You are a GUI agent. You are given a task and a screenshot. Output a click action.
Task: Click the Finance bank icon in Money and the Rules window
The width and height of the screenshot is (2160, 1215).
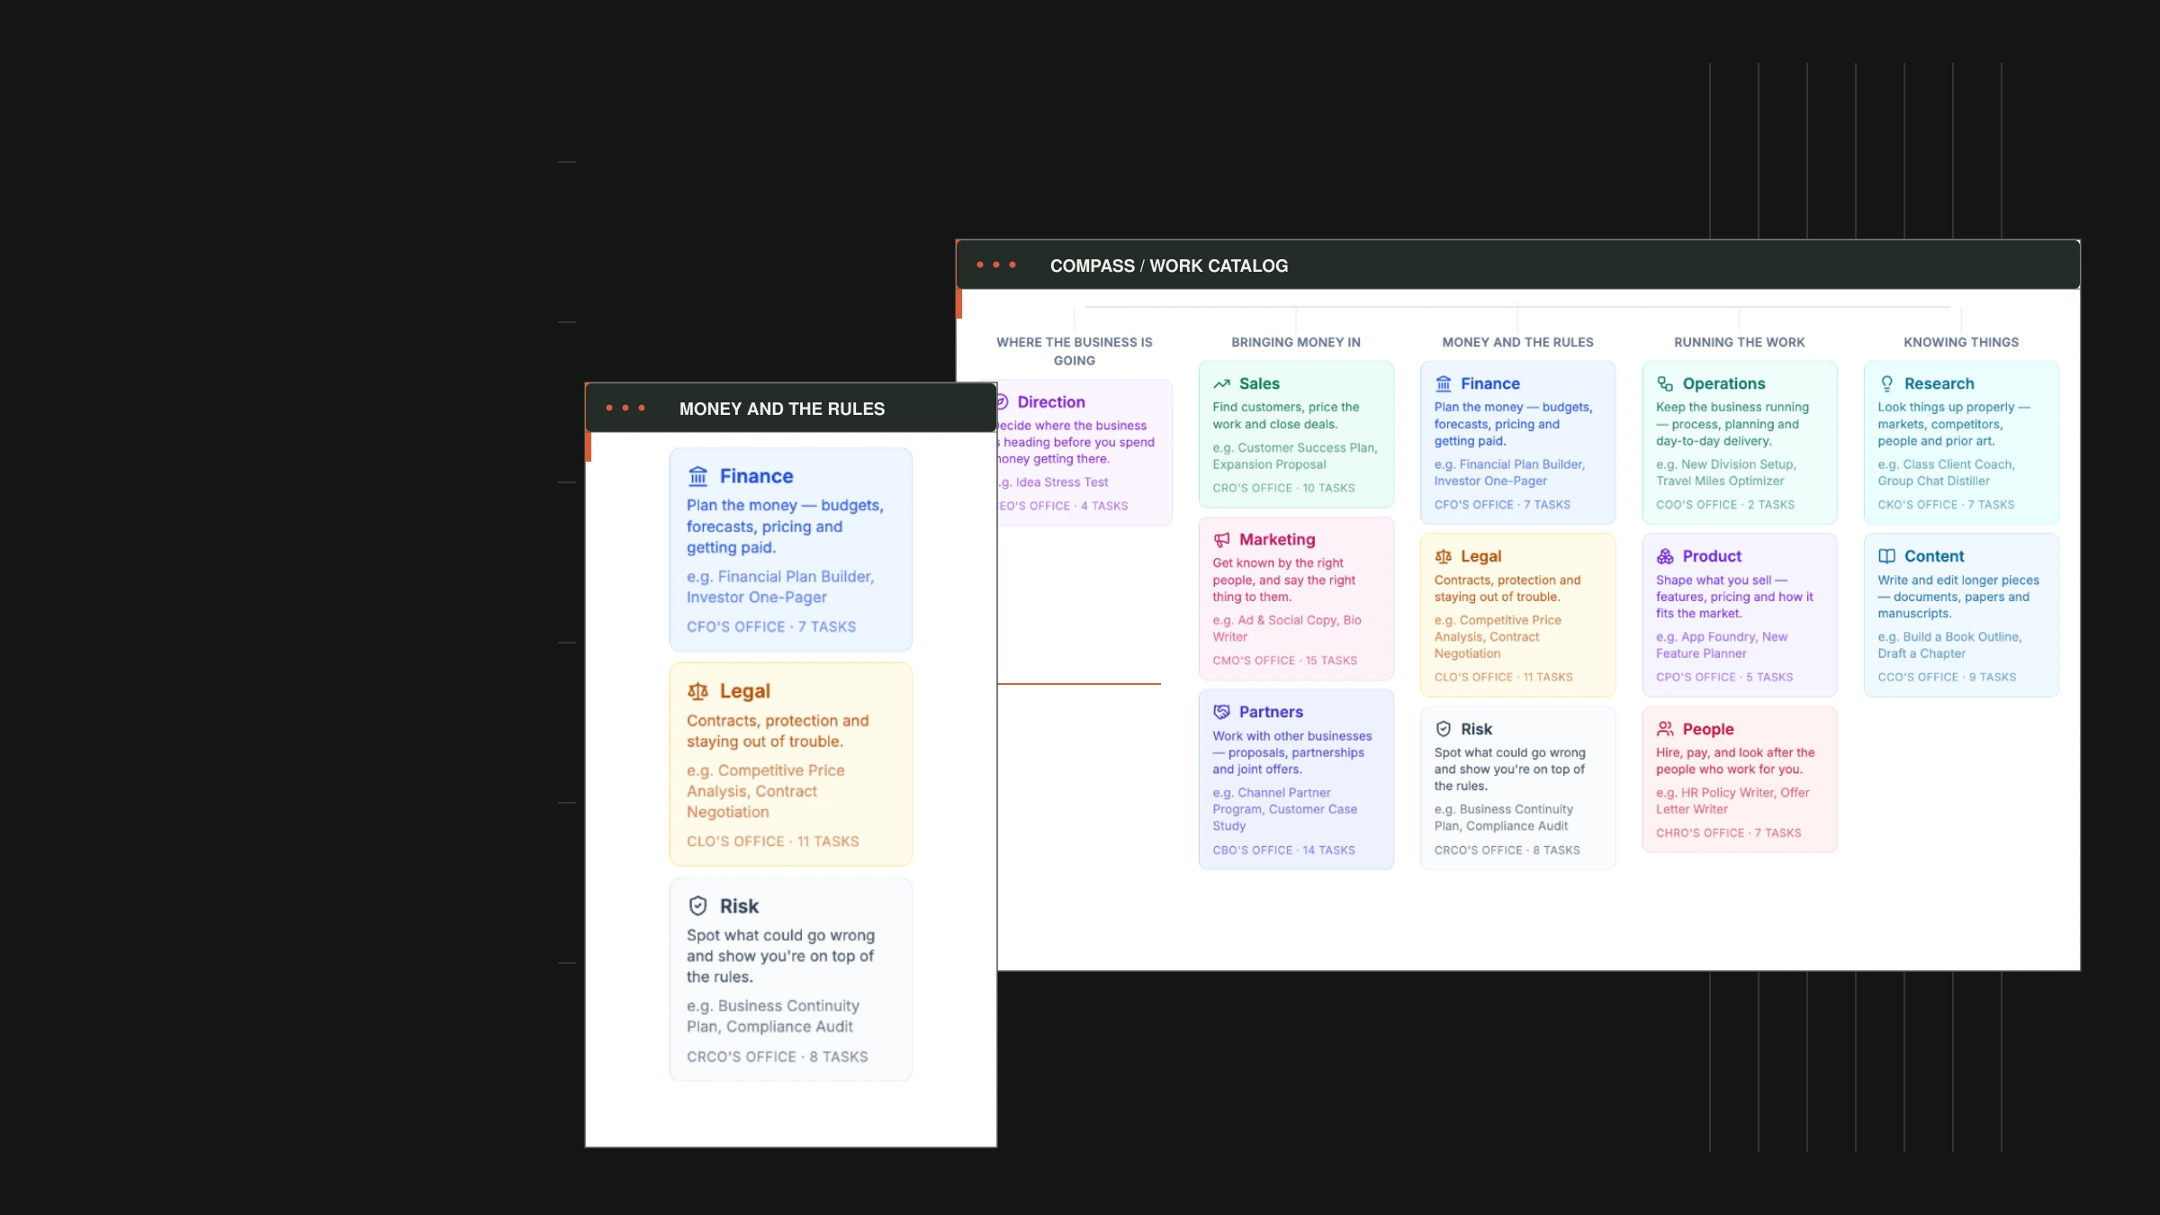click(x=697, y=476)
